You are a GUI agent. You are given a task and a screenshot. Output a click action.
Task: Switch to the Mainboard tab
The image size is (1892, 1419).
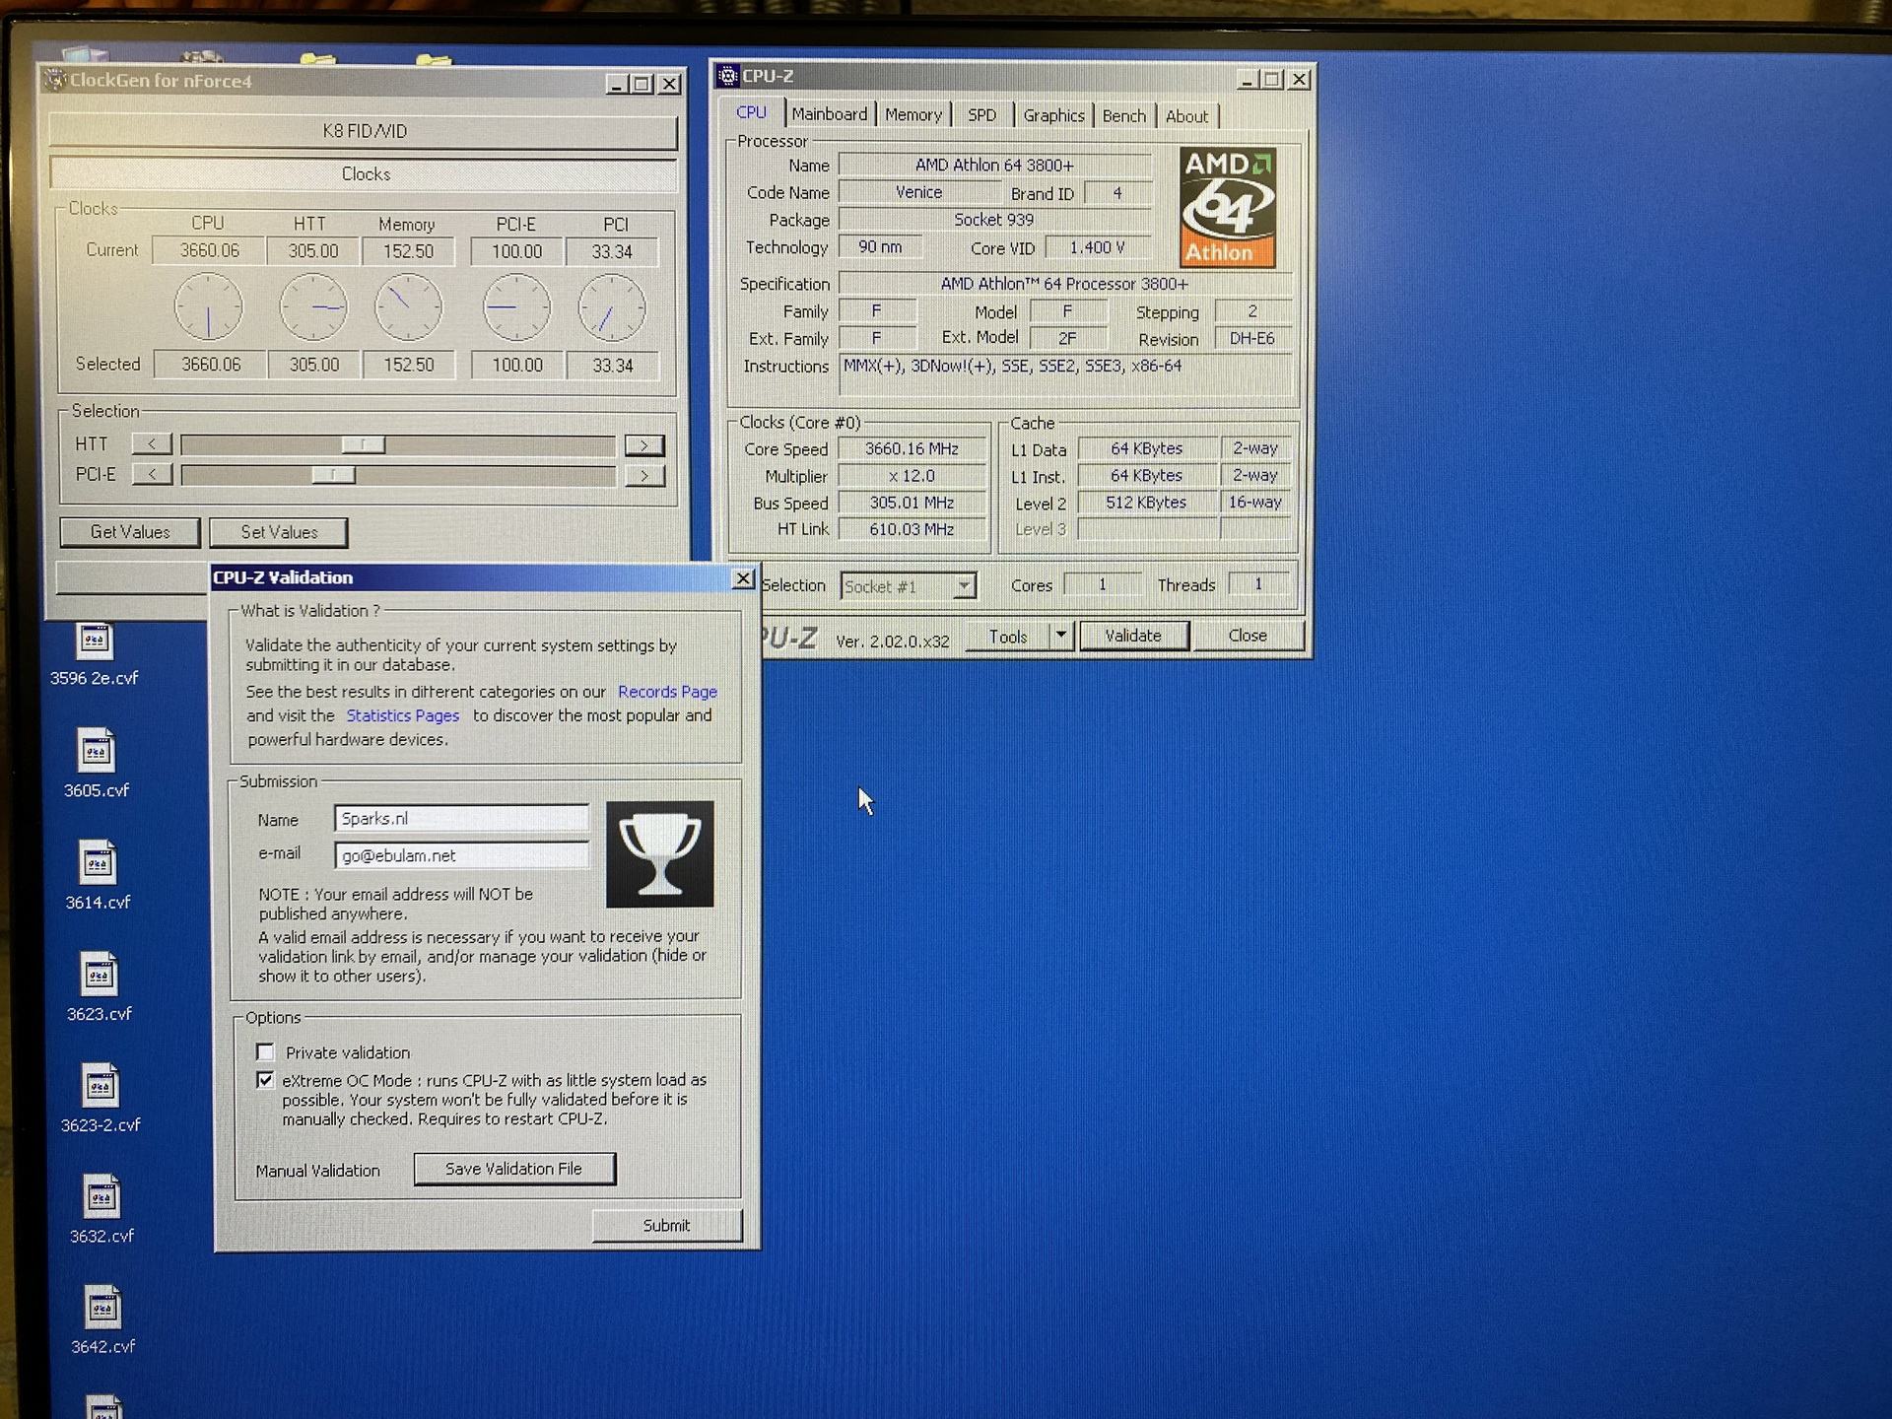(830, 114)
